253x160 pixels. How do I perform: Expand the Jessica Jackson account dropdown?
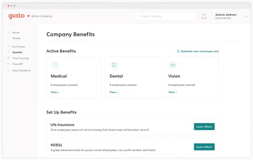click(246, 17)
